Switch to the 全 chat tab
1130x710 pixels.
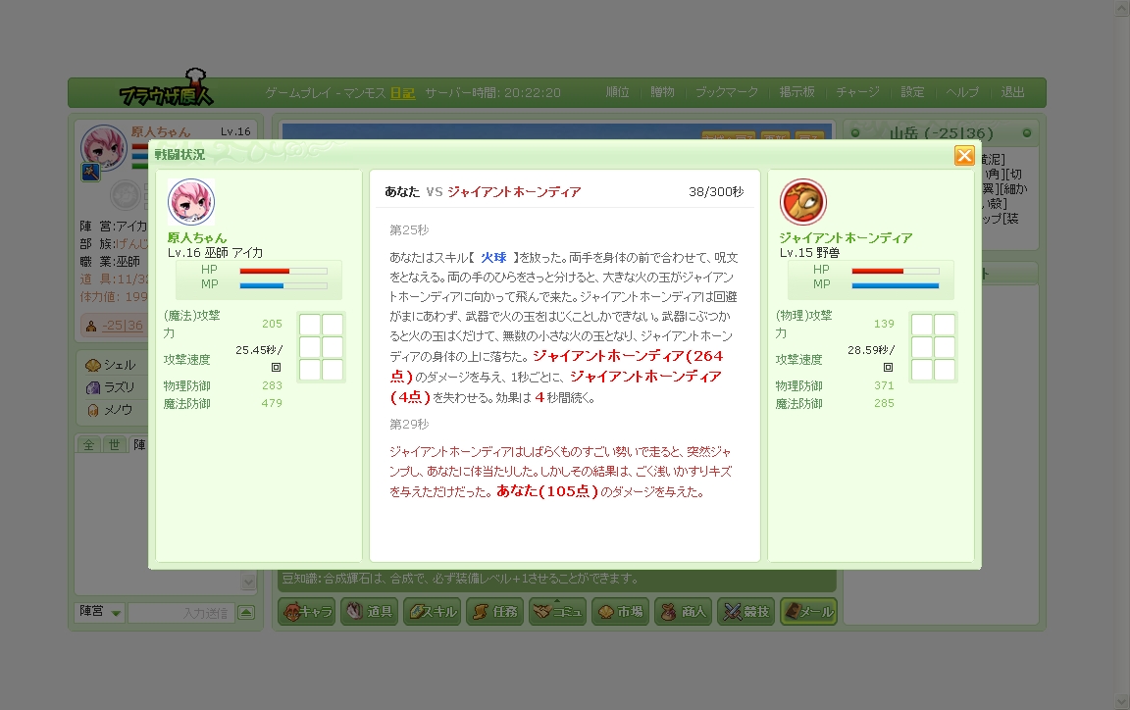[88, 445]
